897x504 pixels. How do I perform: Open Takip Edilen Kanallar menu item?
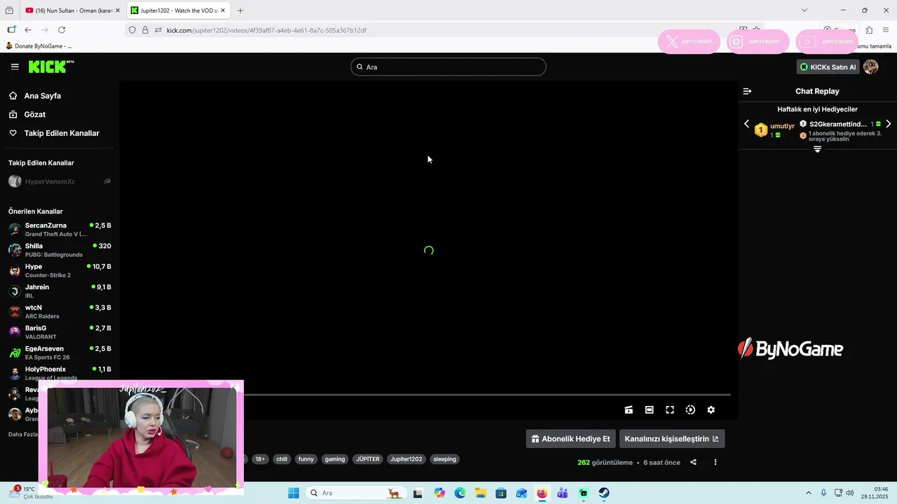point(62,133)
